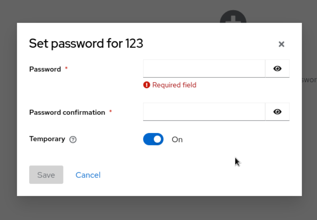Click the Cancel link

pyautogui.click(x=88, y=175)
